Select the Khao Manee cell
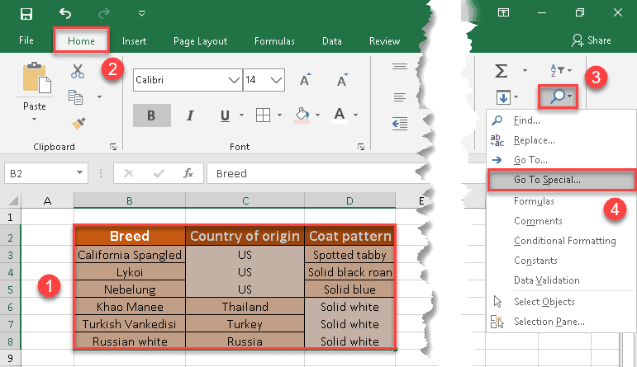The image size is (637, 367). tap(129, 306)
